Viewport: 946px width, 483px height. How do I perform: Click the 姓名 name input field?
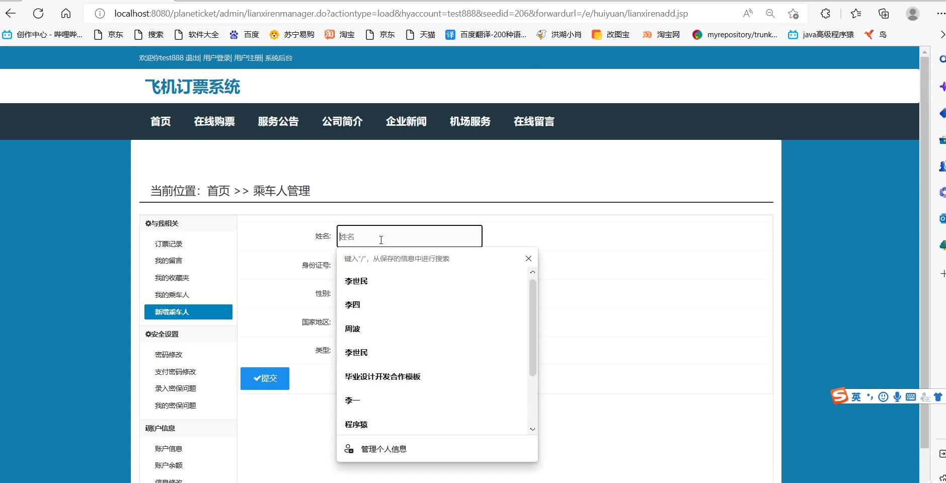coord(409,236)
